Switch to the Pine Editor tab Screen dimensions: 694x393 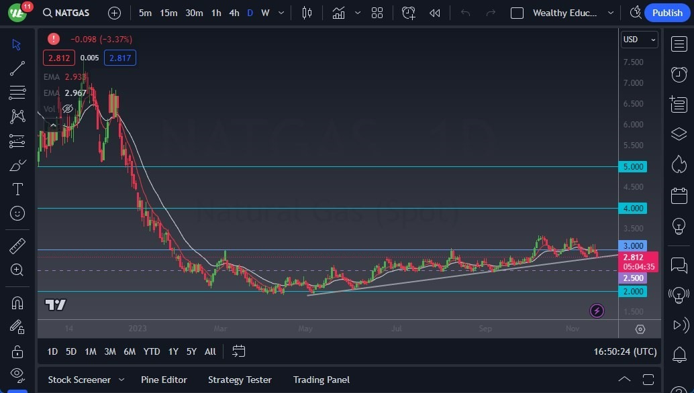pyautogui.click(x=164, y=380)
